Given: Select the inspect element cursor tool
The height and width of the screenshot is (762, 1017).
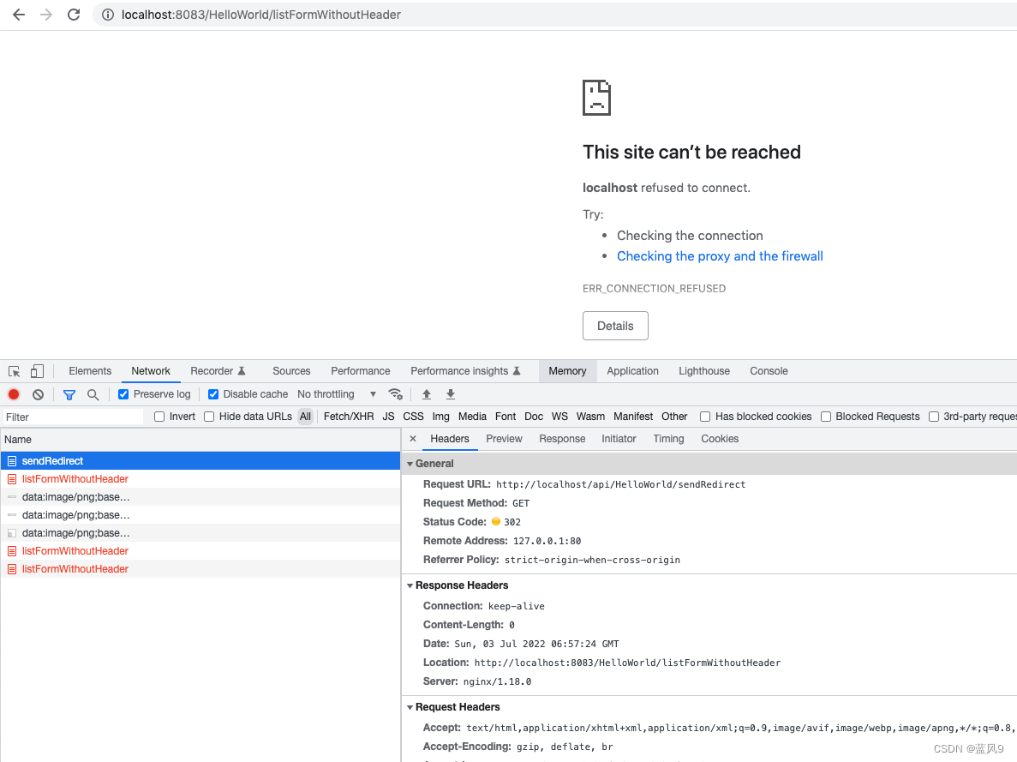Looking at the screenshot, I should click(x=13, y=369).
